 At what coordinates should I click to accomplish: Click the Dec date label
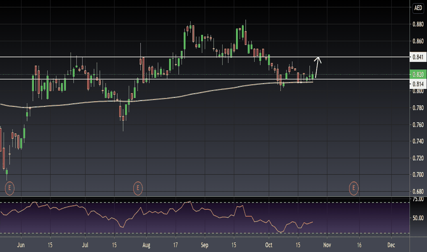(391, 245)
